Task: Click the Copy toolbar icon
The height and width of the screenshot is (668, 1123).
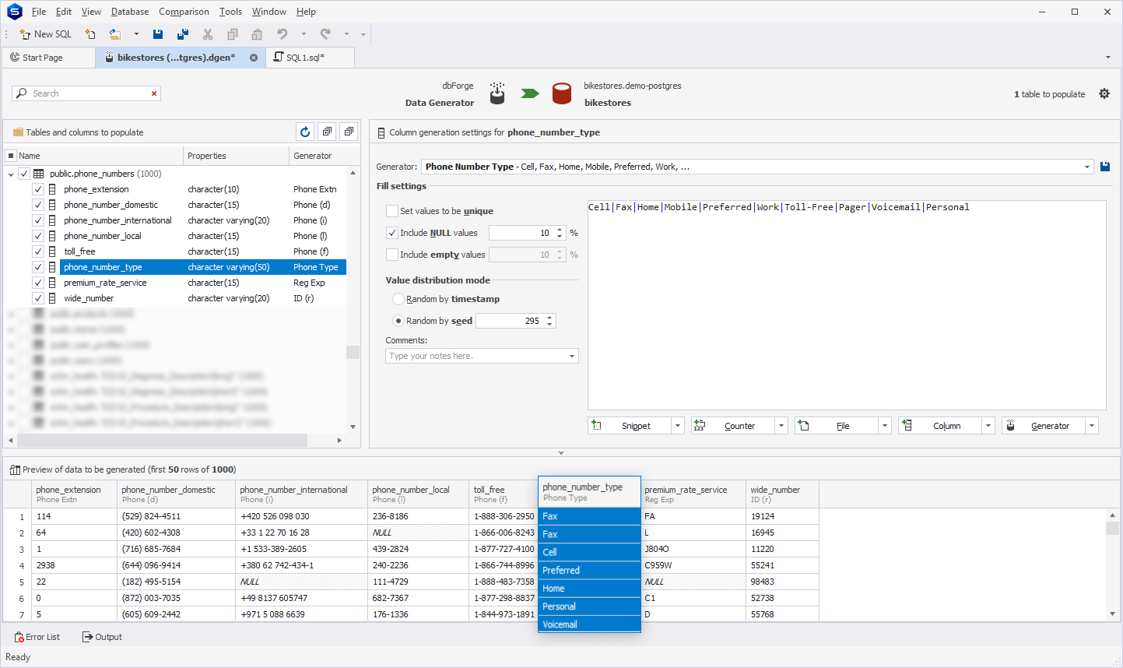Action: click(x=232, y=34)
